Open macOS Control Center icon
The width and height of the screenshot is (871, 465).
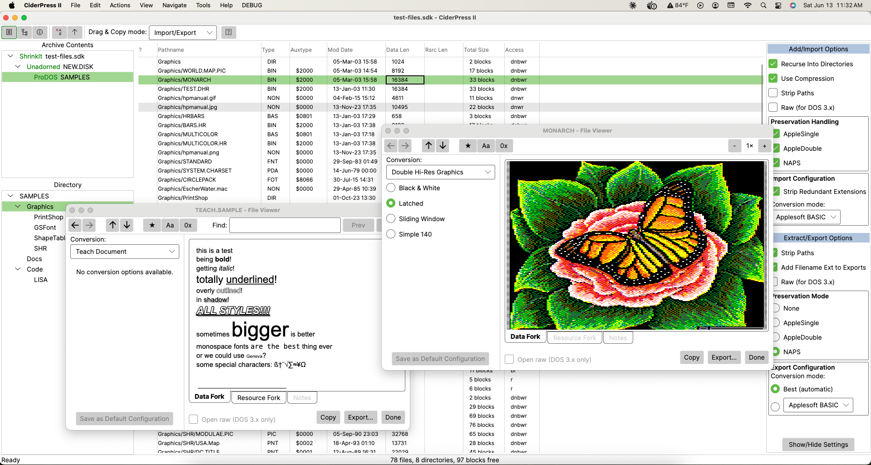pyautogui.click(x=778, y=5)
